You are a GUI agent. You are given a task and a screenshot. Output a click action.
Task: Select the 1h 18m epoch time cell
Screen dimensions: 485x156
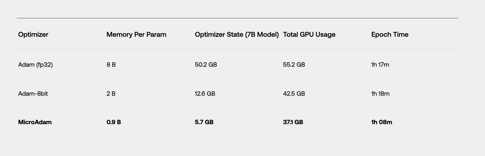pyautogui.click(x=380, y=94)
